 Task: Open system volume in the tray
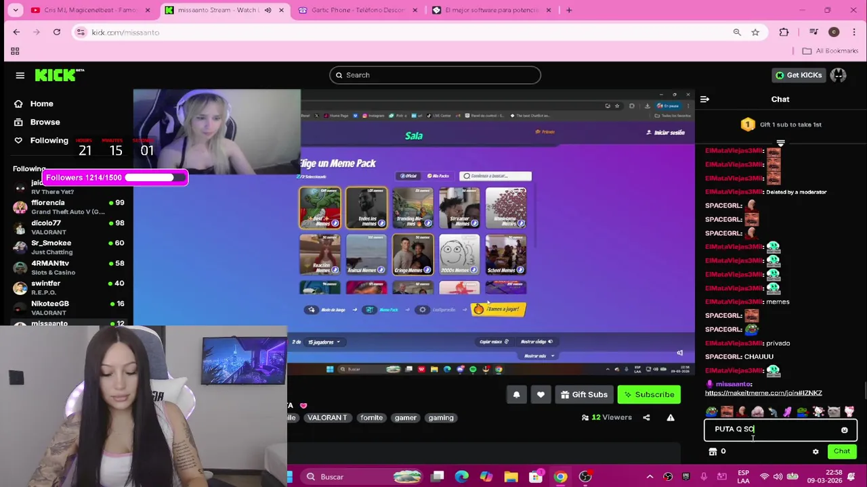[778, 477]
